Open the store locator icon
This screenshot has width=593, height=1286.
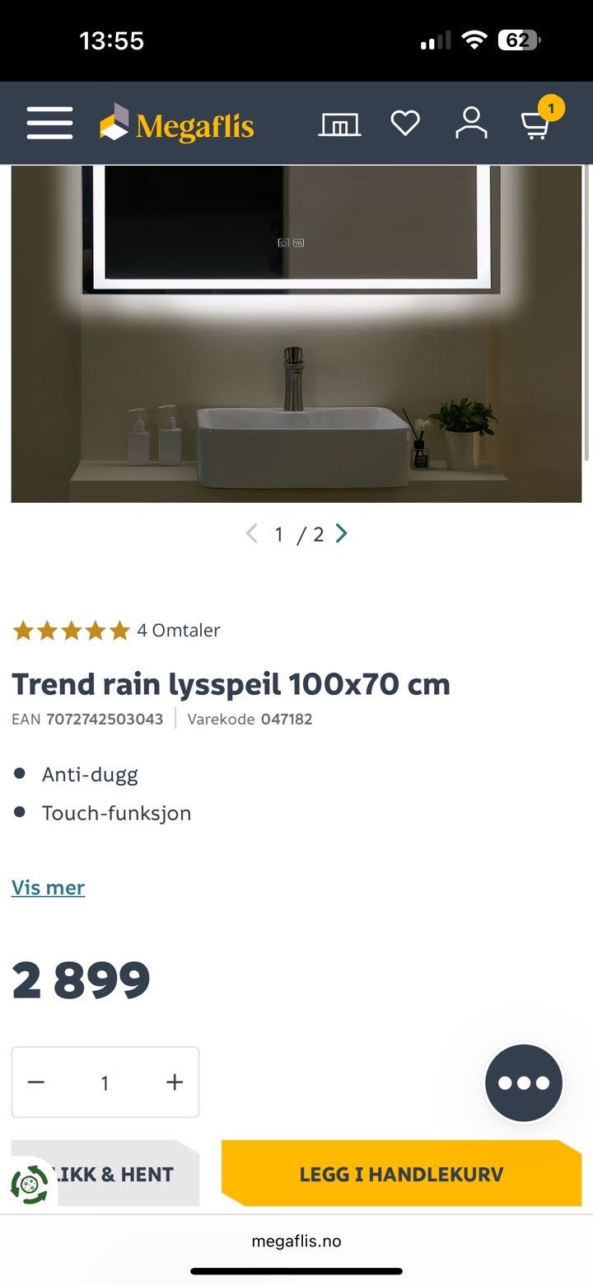tap(340, 124)
